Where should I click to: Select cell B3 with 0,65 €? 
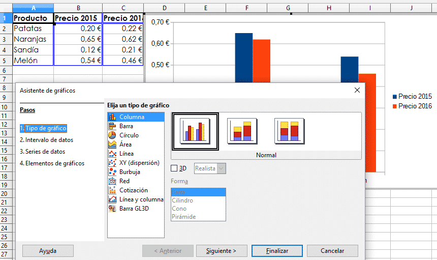tap(78, 39)
